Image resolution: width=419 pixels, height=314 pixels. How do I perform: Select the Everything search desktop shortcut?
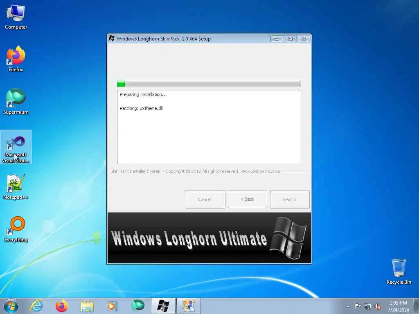click(x=16, y=229)
